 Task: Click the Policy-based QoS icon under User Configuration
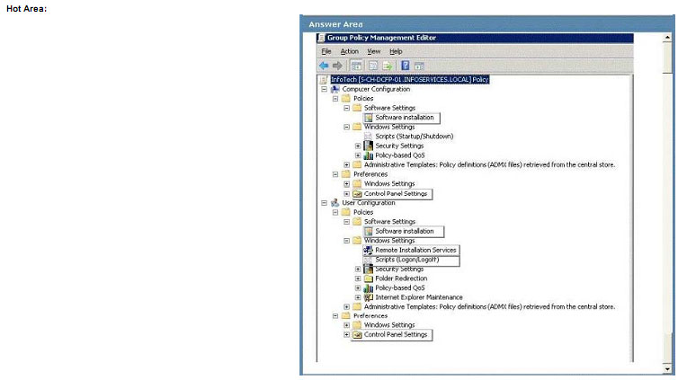coord(369,288)
